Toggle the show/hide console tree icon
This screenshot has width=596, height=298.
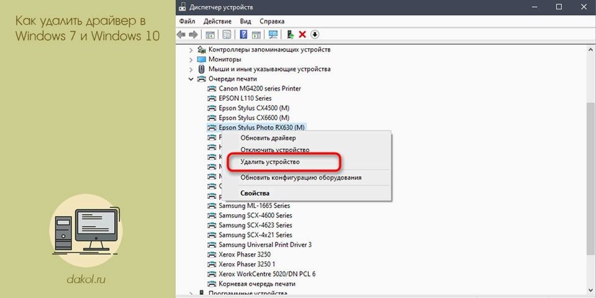210,35
